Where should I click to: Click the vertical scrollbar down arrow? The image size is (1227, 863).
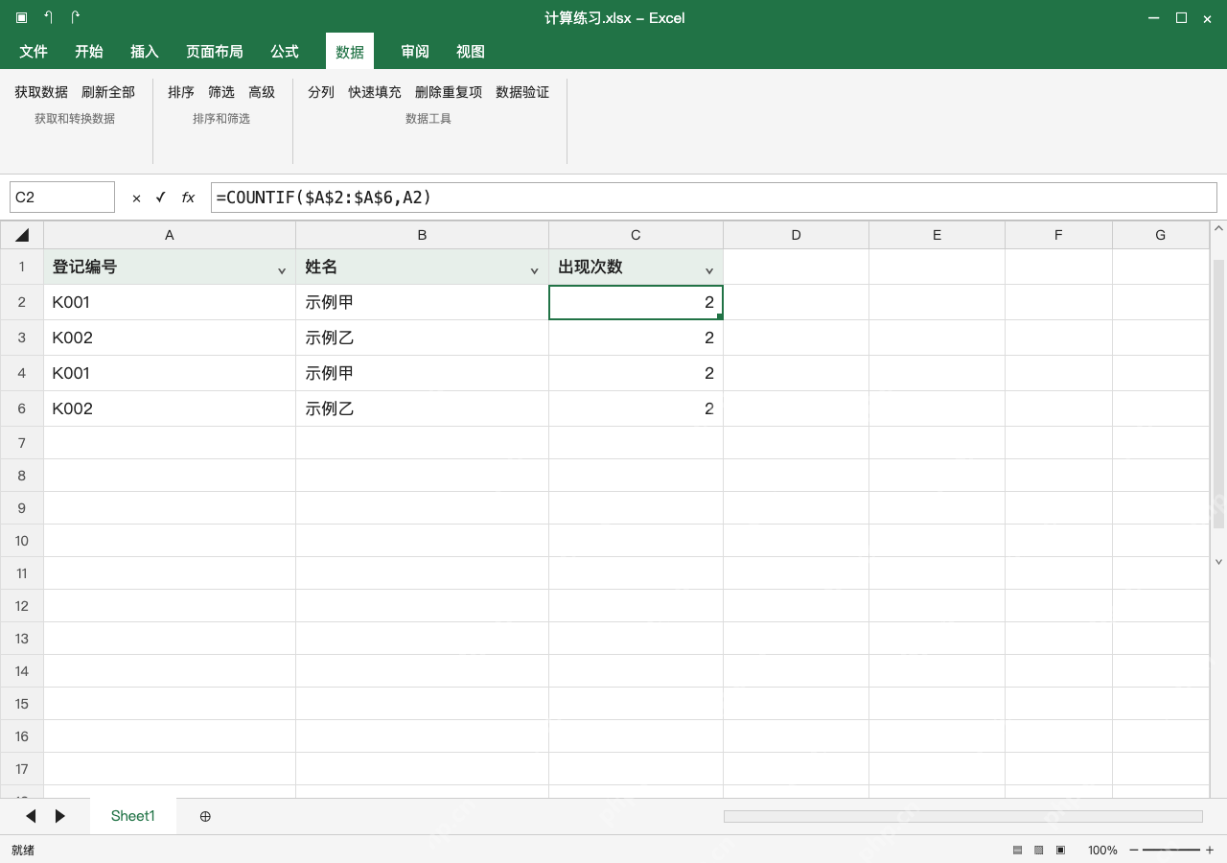pos(1219,562)
